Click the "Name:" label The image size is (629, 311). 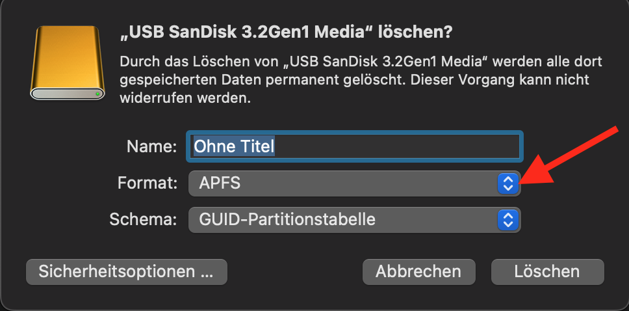[152, 147]
